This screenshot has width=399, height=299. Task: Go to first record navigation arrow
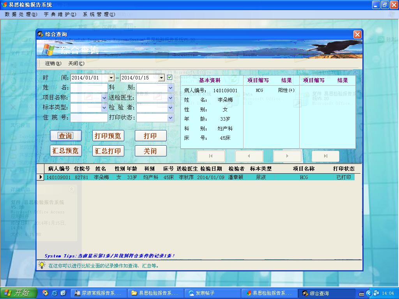tap(211, 156)
